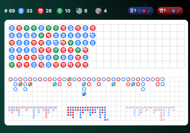The image size is (190, 133).
Task: Select the only red 뱅 bead in second row
Action: (x=48, y=35)
